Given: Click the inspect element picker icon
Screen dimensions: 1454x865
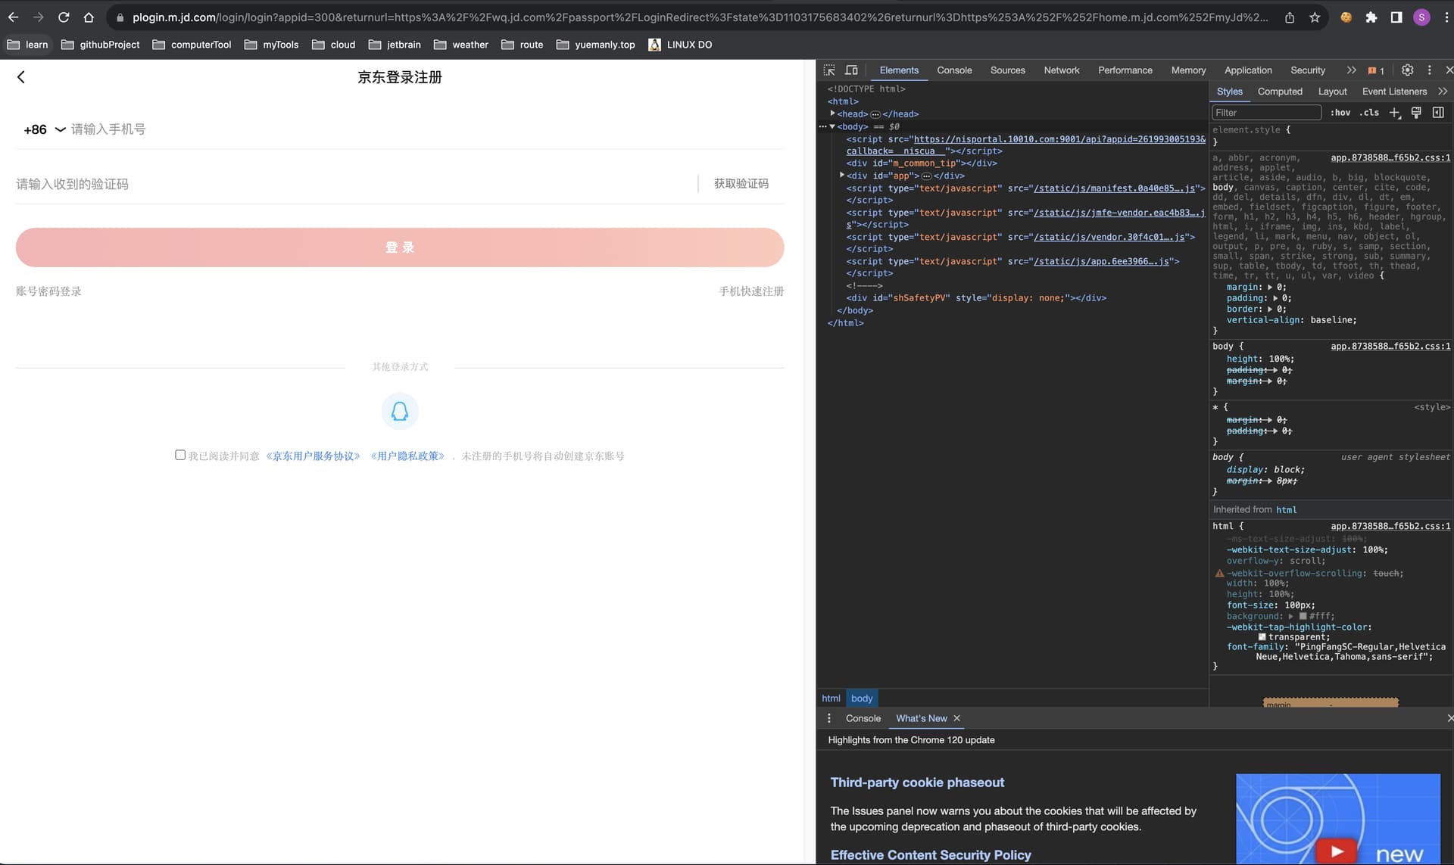Looking at the screenshot, I should (829, 70).
